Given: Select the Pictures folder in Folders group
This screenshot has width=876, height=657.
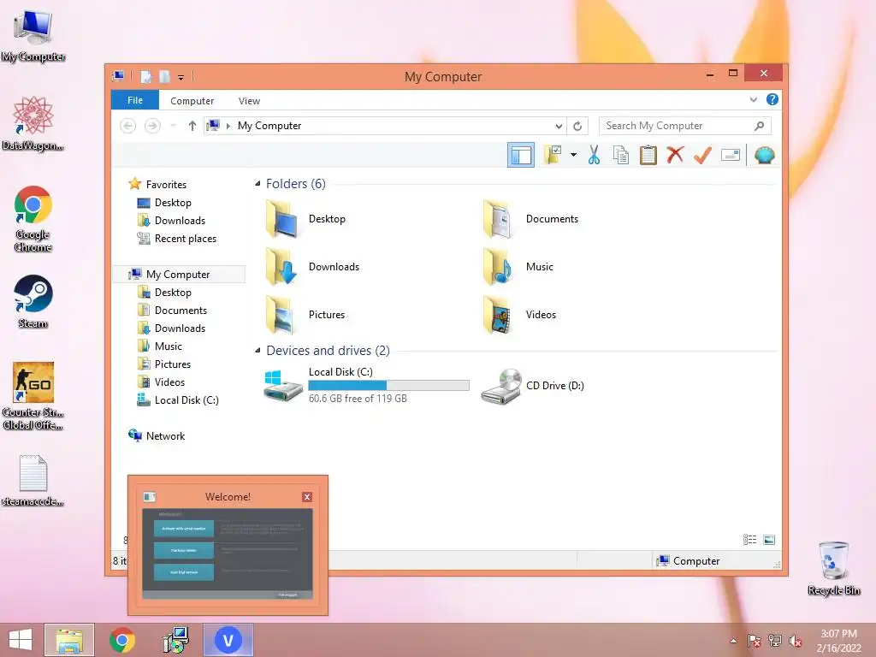Looking at the screenshot, I should [x=305, y=315].
